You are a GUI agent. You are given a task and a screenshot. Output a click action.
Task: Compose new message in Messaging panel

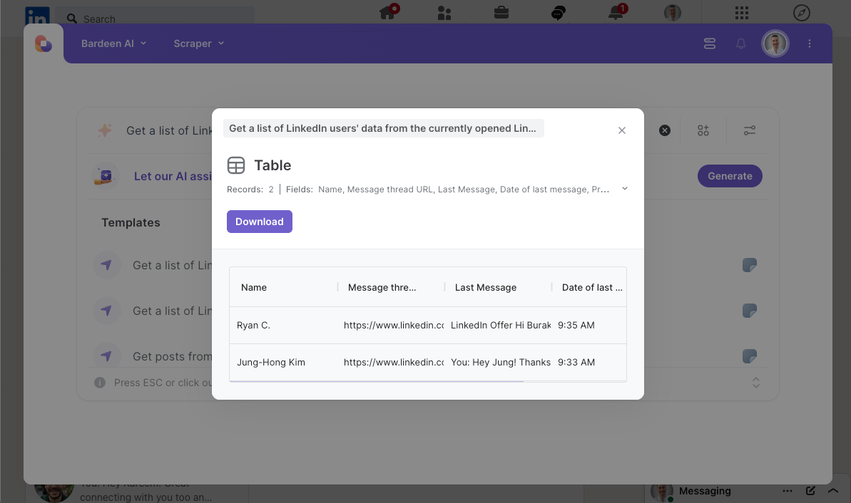[810, 491]
